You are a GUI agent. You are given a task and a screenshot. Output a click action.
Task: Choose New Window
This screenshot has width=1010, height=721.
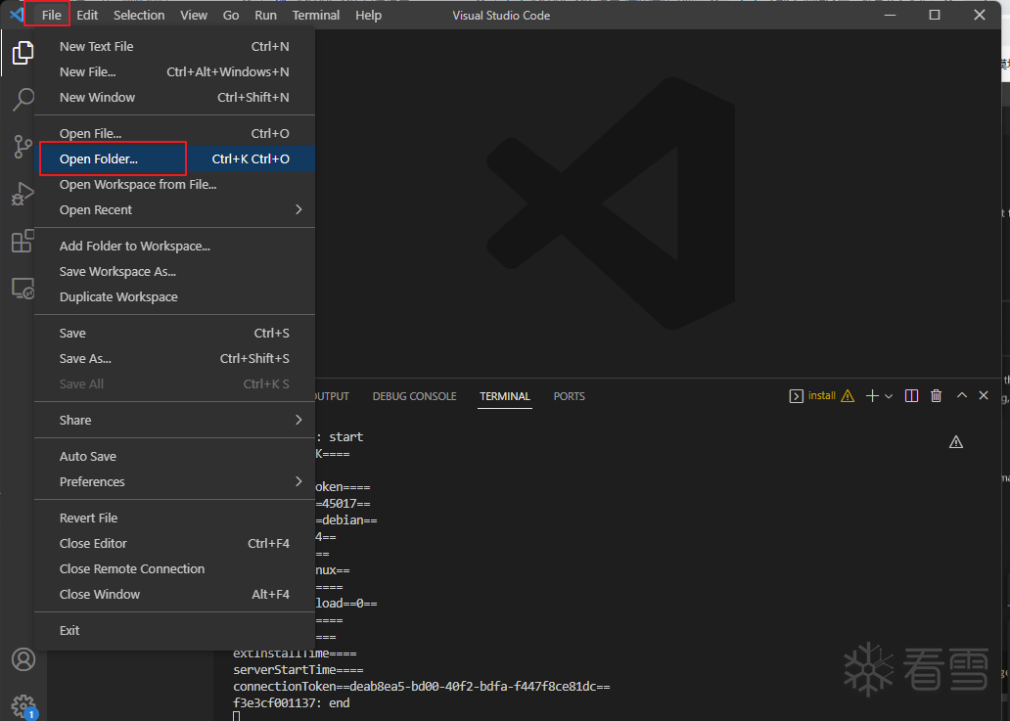174,97
